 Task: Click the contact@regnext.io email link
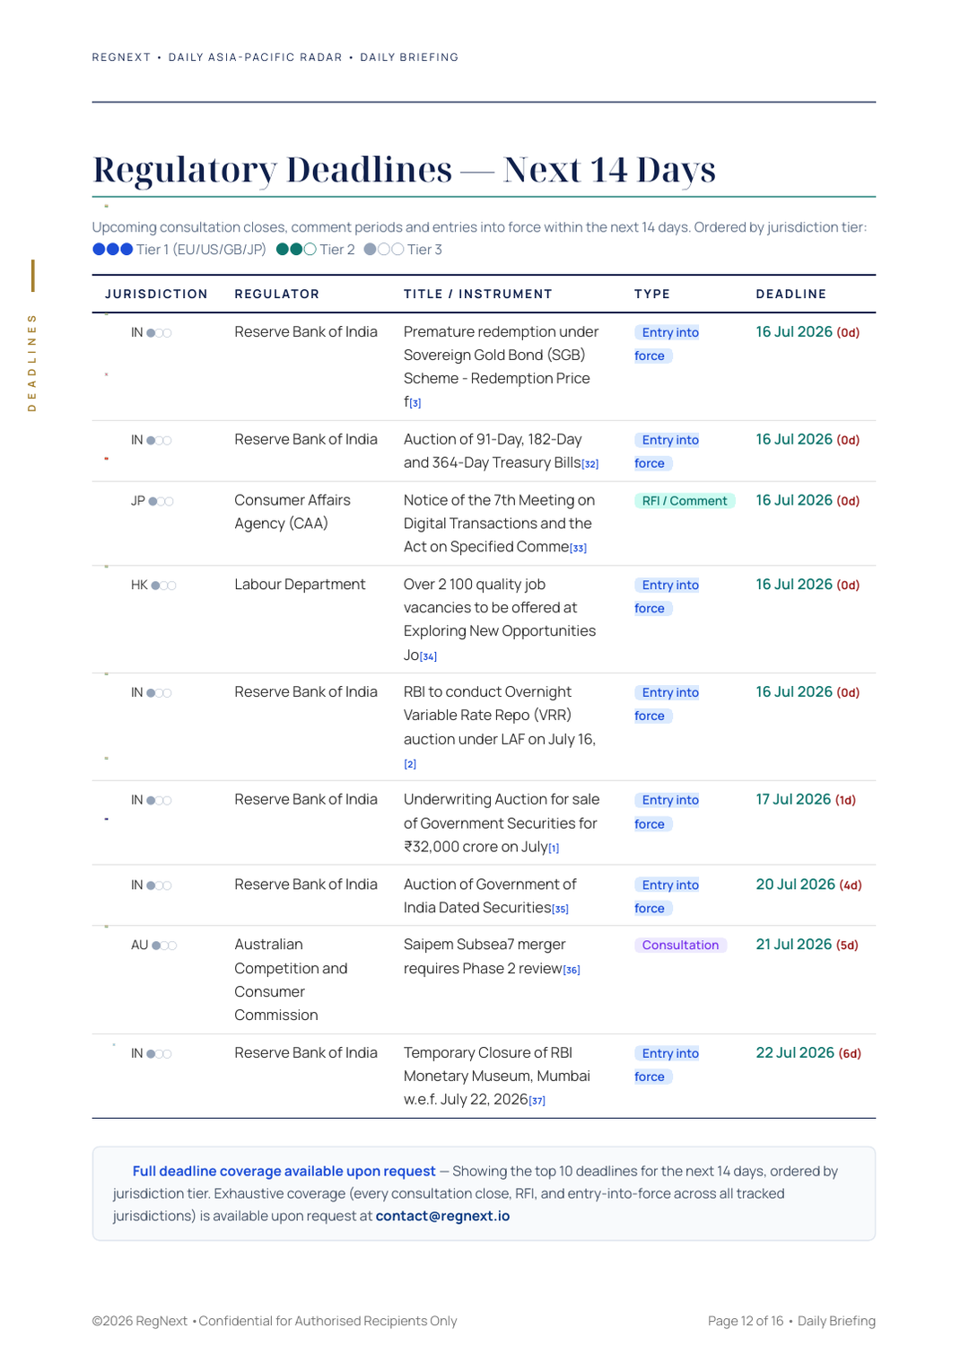pyautogui.click(x=442, y=1217)
